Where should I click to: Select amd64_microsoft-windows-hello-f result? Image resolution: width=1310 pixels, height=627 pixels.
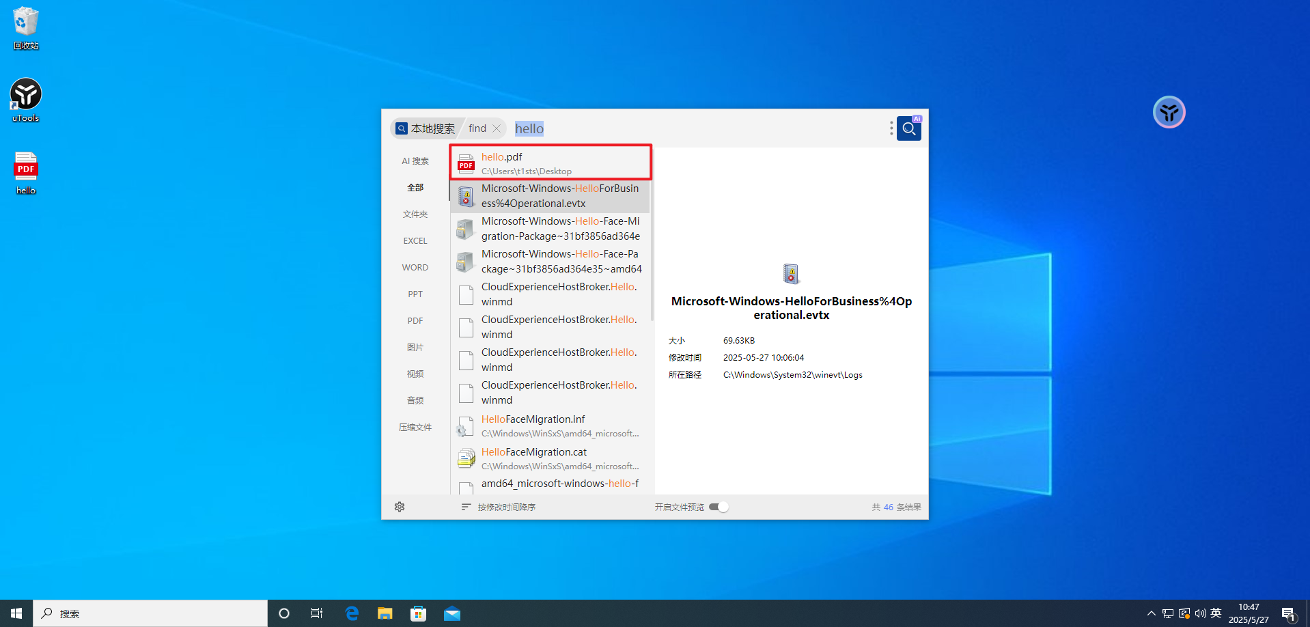pyautogui.click(x=551, y=485)
